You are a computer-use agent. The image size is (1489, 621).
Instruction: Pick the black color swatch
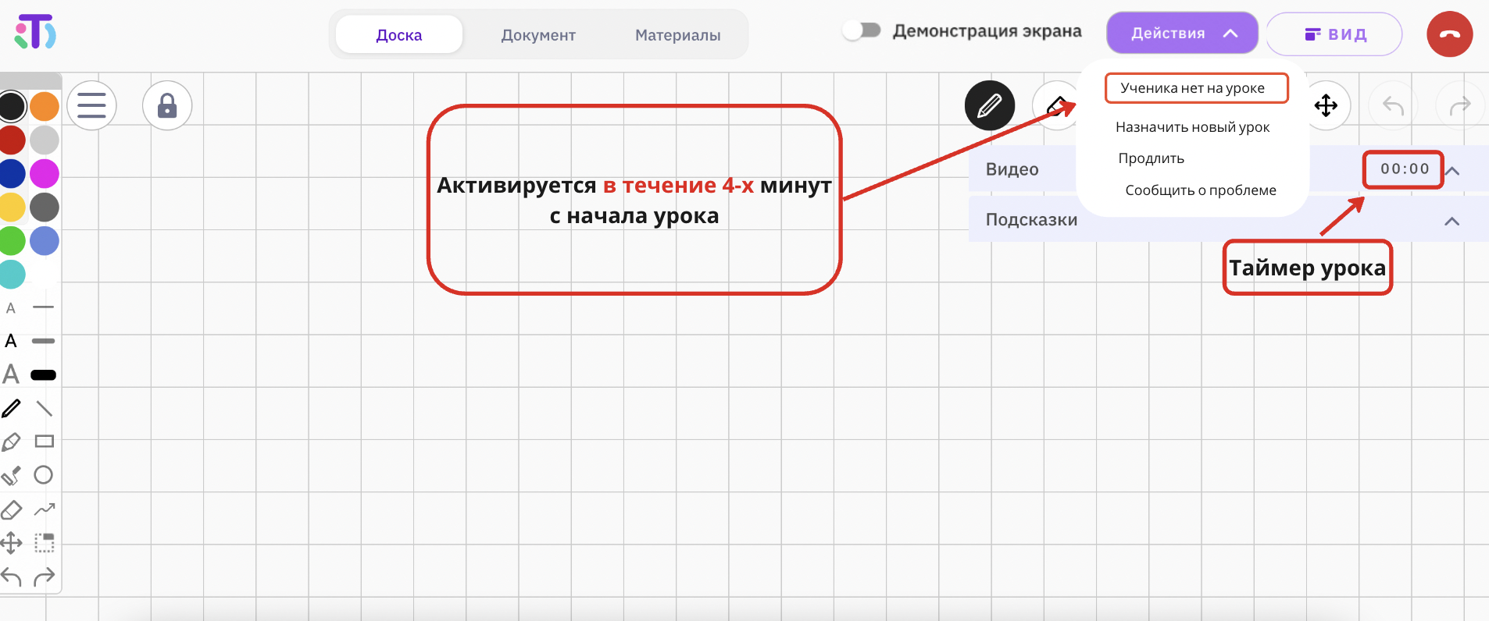(12, 106)
